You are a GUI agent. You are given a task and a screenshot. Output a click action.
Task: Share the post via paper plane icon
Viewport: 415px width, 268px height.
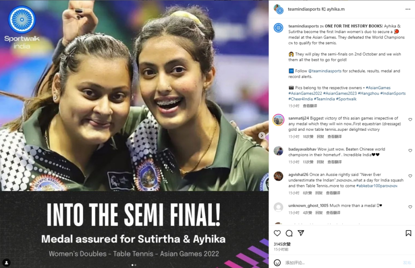click(300, 233)
